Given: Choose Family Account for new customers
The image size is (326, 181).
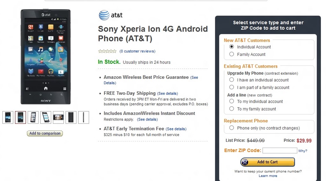Looking at the screenshot, I should 232,54.
